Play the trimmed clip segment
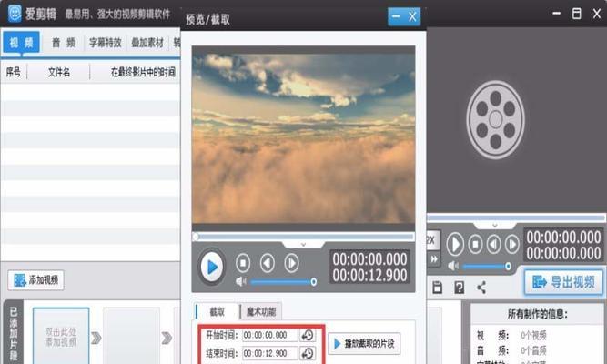The height and width of the screenshot is (364, 607). (364, 343)
